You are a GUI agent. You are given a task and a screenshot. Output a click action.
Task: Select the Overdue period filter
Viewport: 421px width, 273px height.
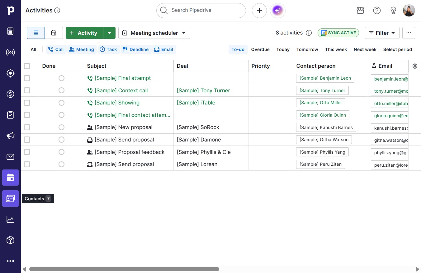pos(260,49)
